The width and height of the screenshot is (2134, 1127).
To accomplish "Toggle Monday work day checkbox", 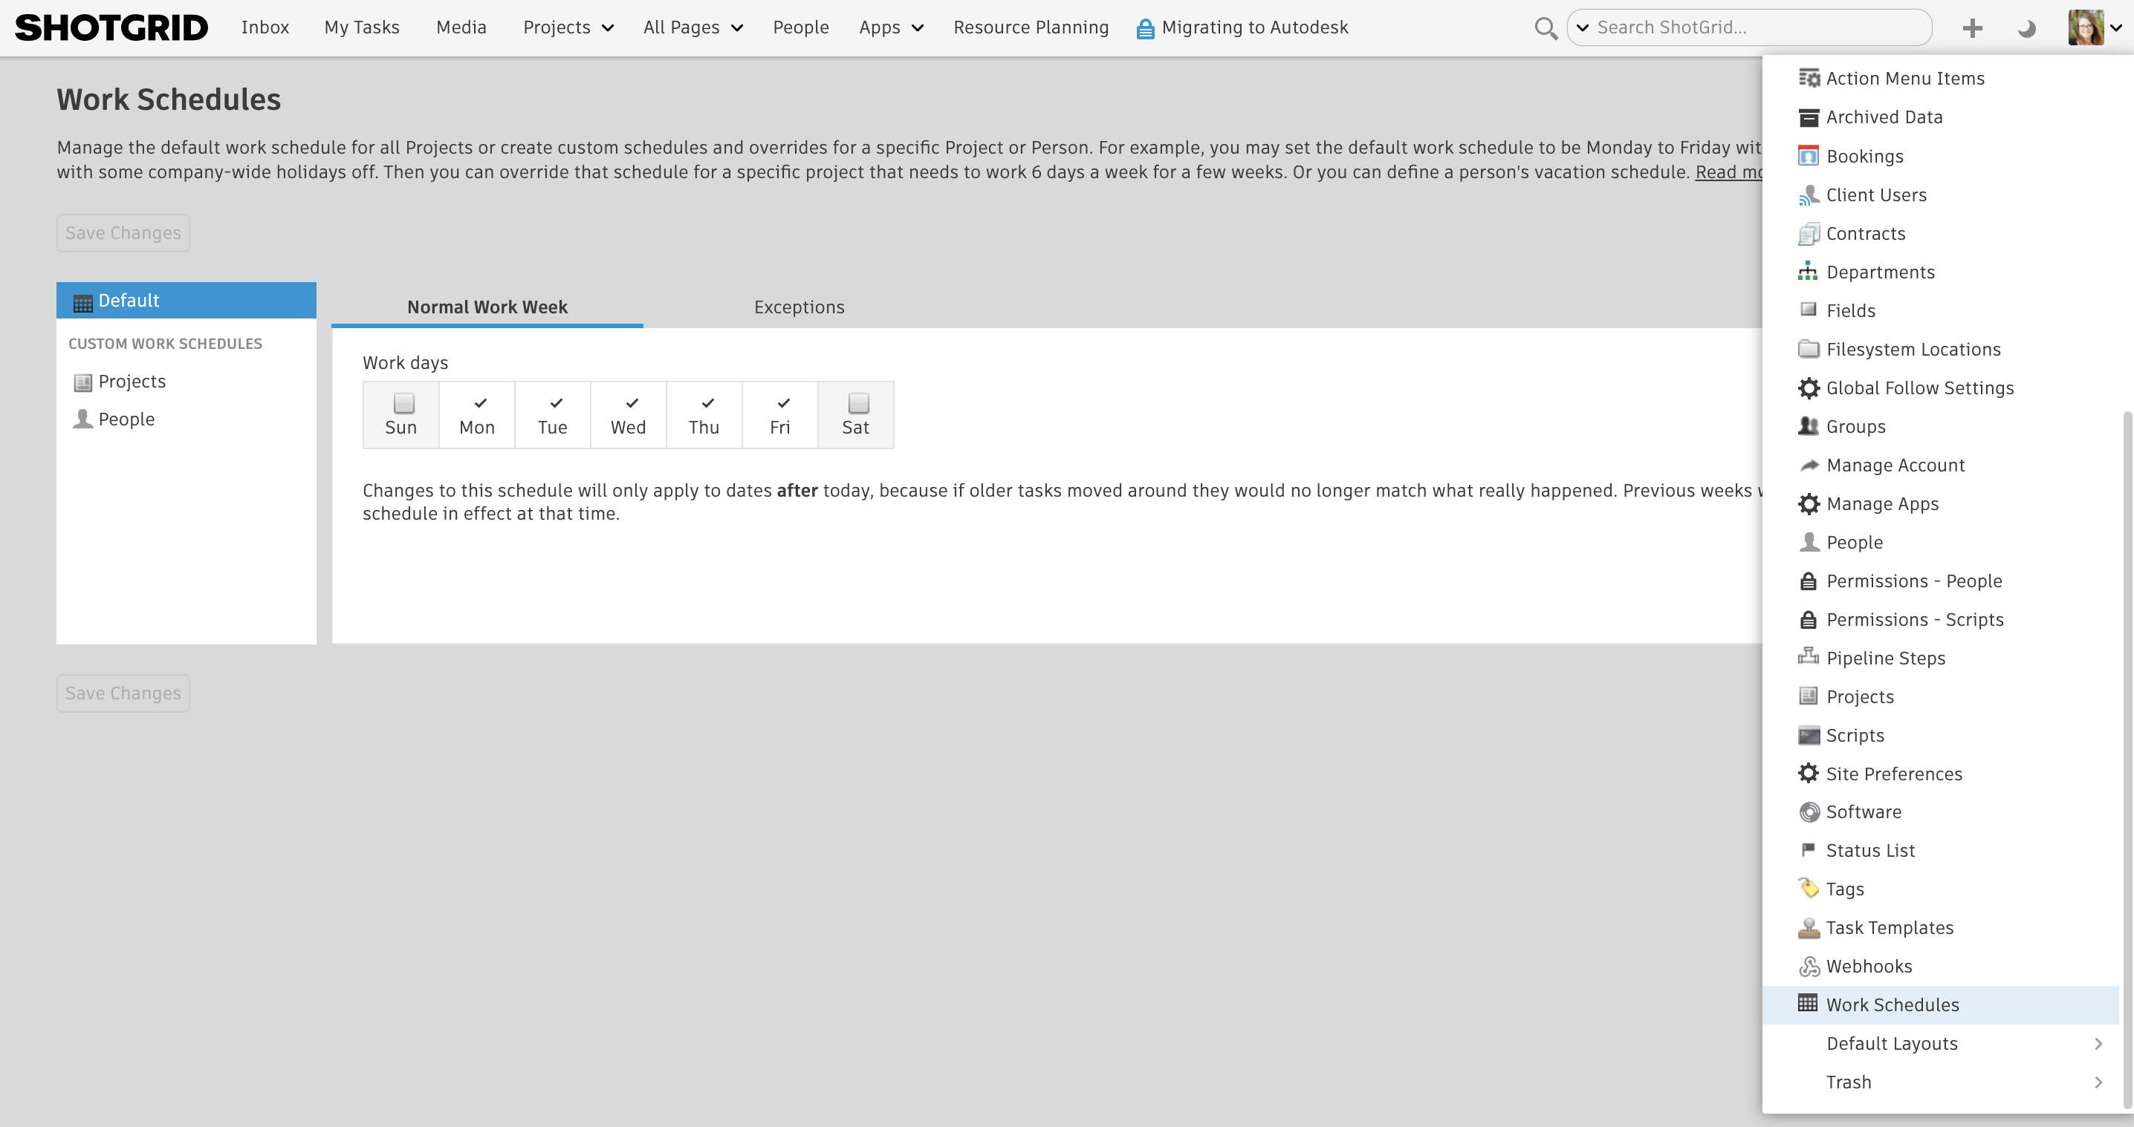I will 477,403.
